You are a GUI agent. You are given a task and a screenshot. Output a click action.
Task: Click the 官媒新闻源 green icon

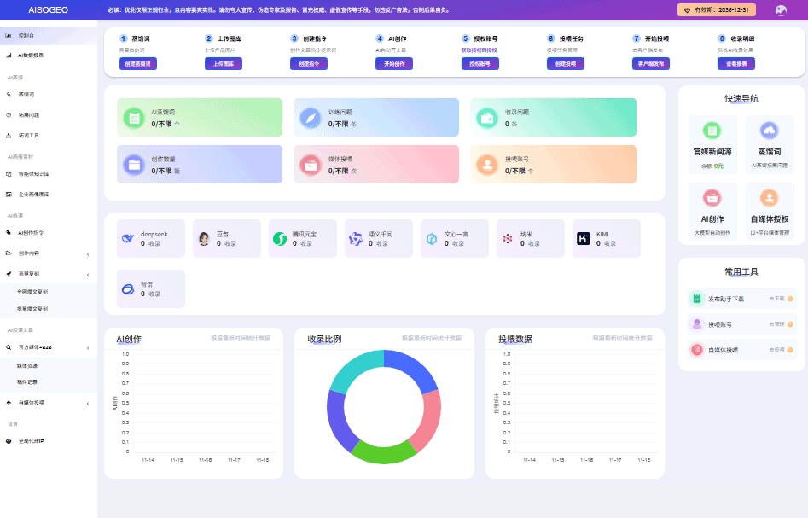click(711, 131)
